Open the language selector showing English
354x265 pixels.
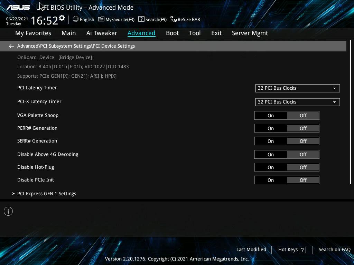[83, 19]
